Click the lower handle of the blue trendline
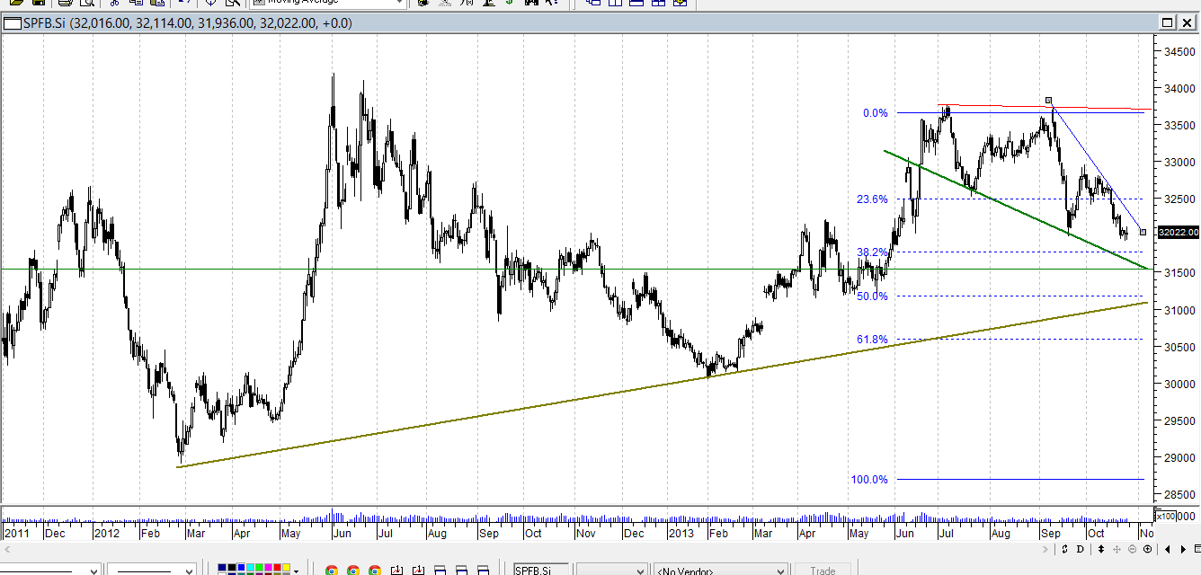This screenshot has height=575, width=1201. tap(1143, 232)
